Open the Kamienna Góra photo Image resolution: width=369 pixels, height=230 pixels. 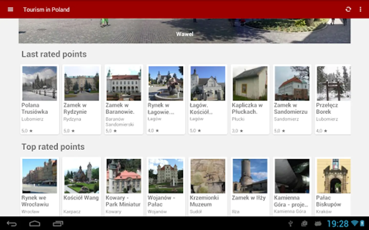pos(292,176)
